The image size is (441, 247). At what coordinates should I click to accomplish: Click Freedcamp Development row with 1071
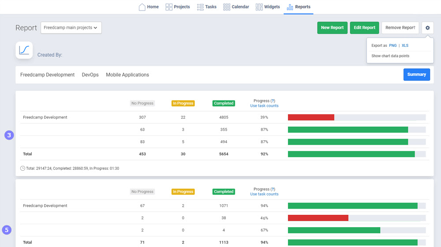tap(224, 206)
